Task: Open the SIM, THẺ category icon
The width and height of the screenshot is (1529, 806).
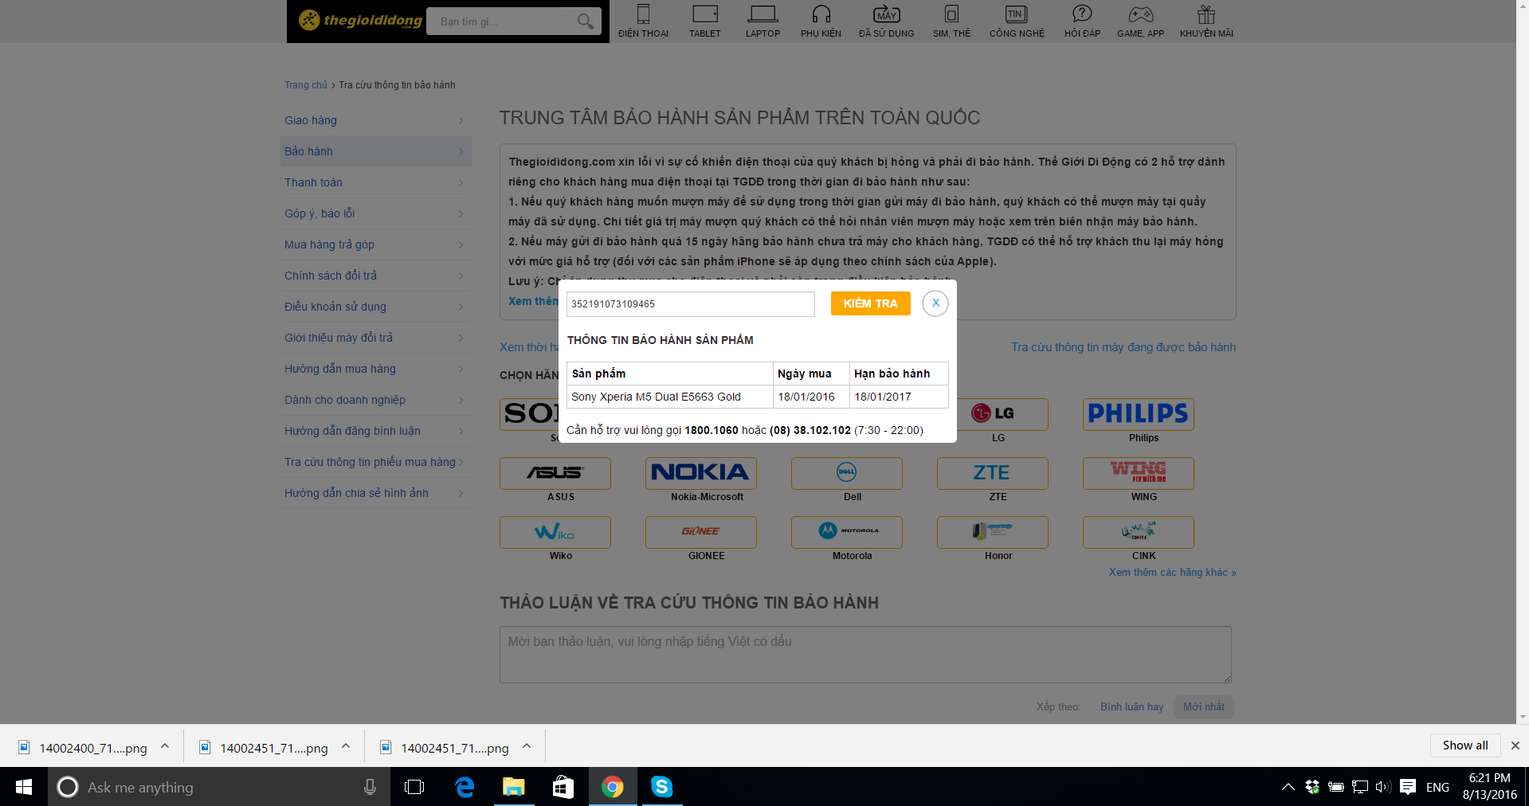Action: click(951, 22)
